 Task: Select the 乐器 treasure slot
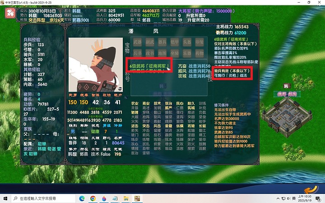(x=187, y=53)
